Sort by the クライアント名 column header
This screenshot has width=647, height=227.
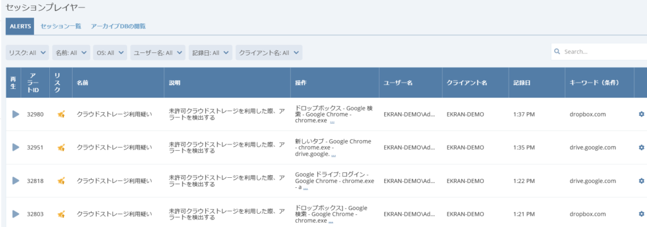[x=475, y=83]
